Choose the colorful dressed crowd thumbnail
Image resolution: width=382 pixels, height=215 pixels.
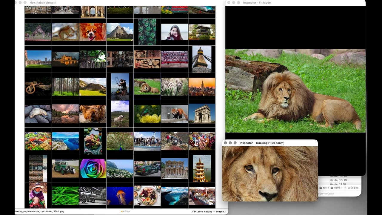202,141
